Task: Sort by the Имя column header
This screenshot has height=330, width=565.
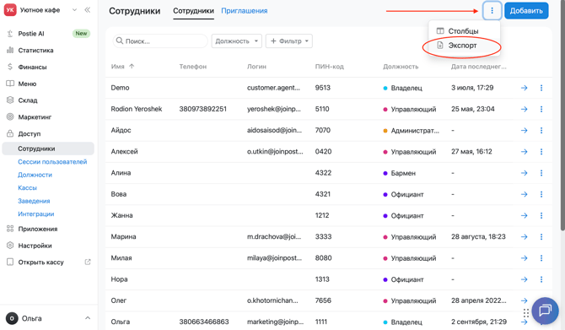Action: pos(122,67)
